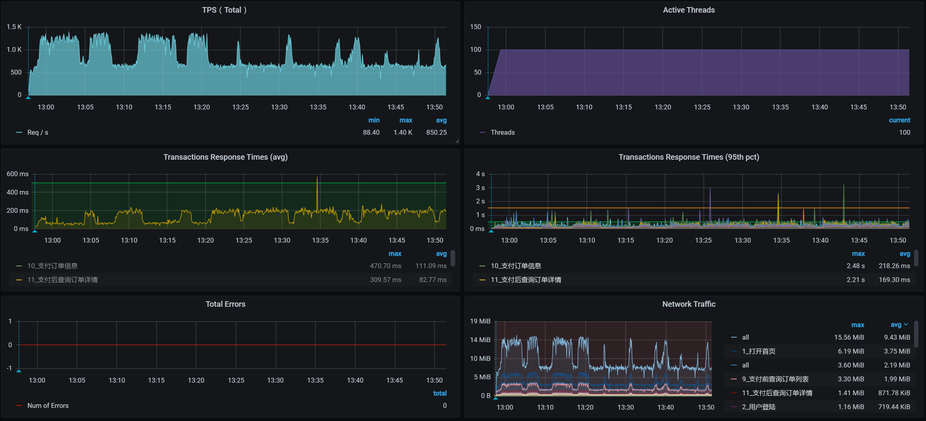
Task: Toggle the 9_支付前查询订单列表 series in Network Traffic
Action: coord(775,379)
